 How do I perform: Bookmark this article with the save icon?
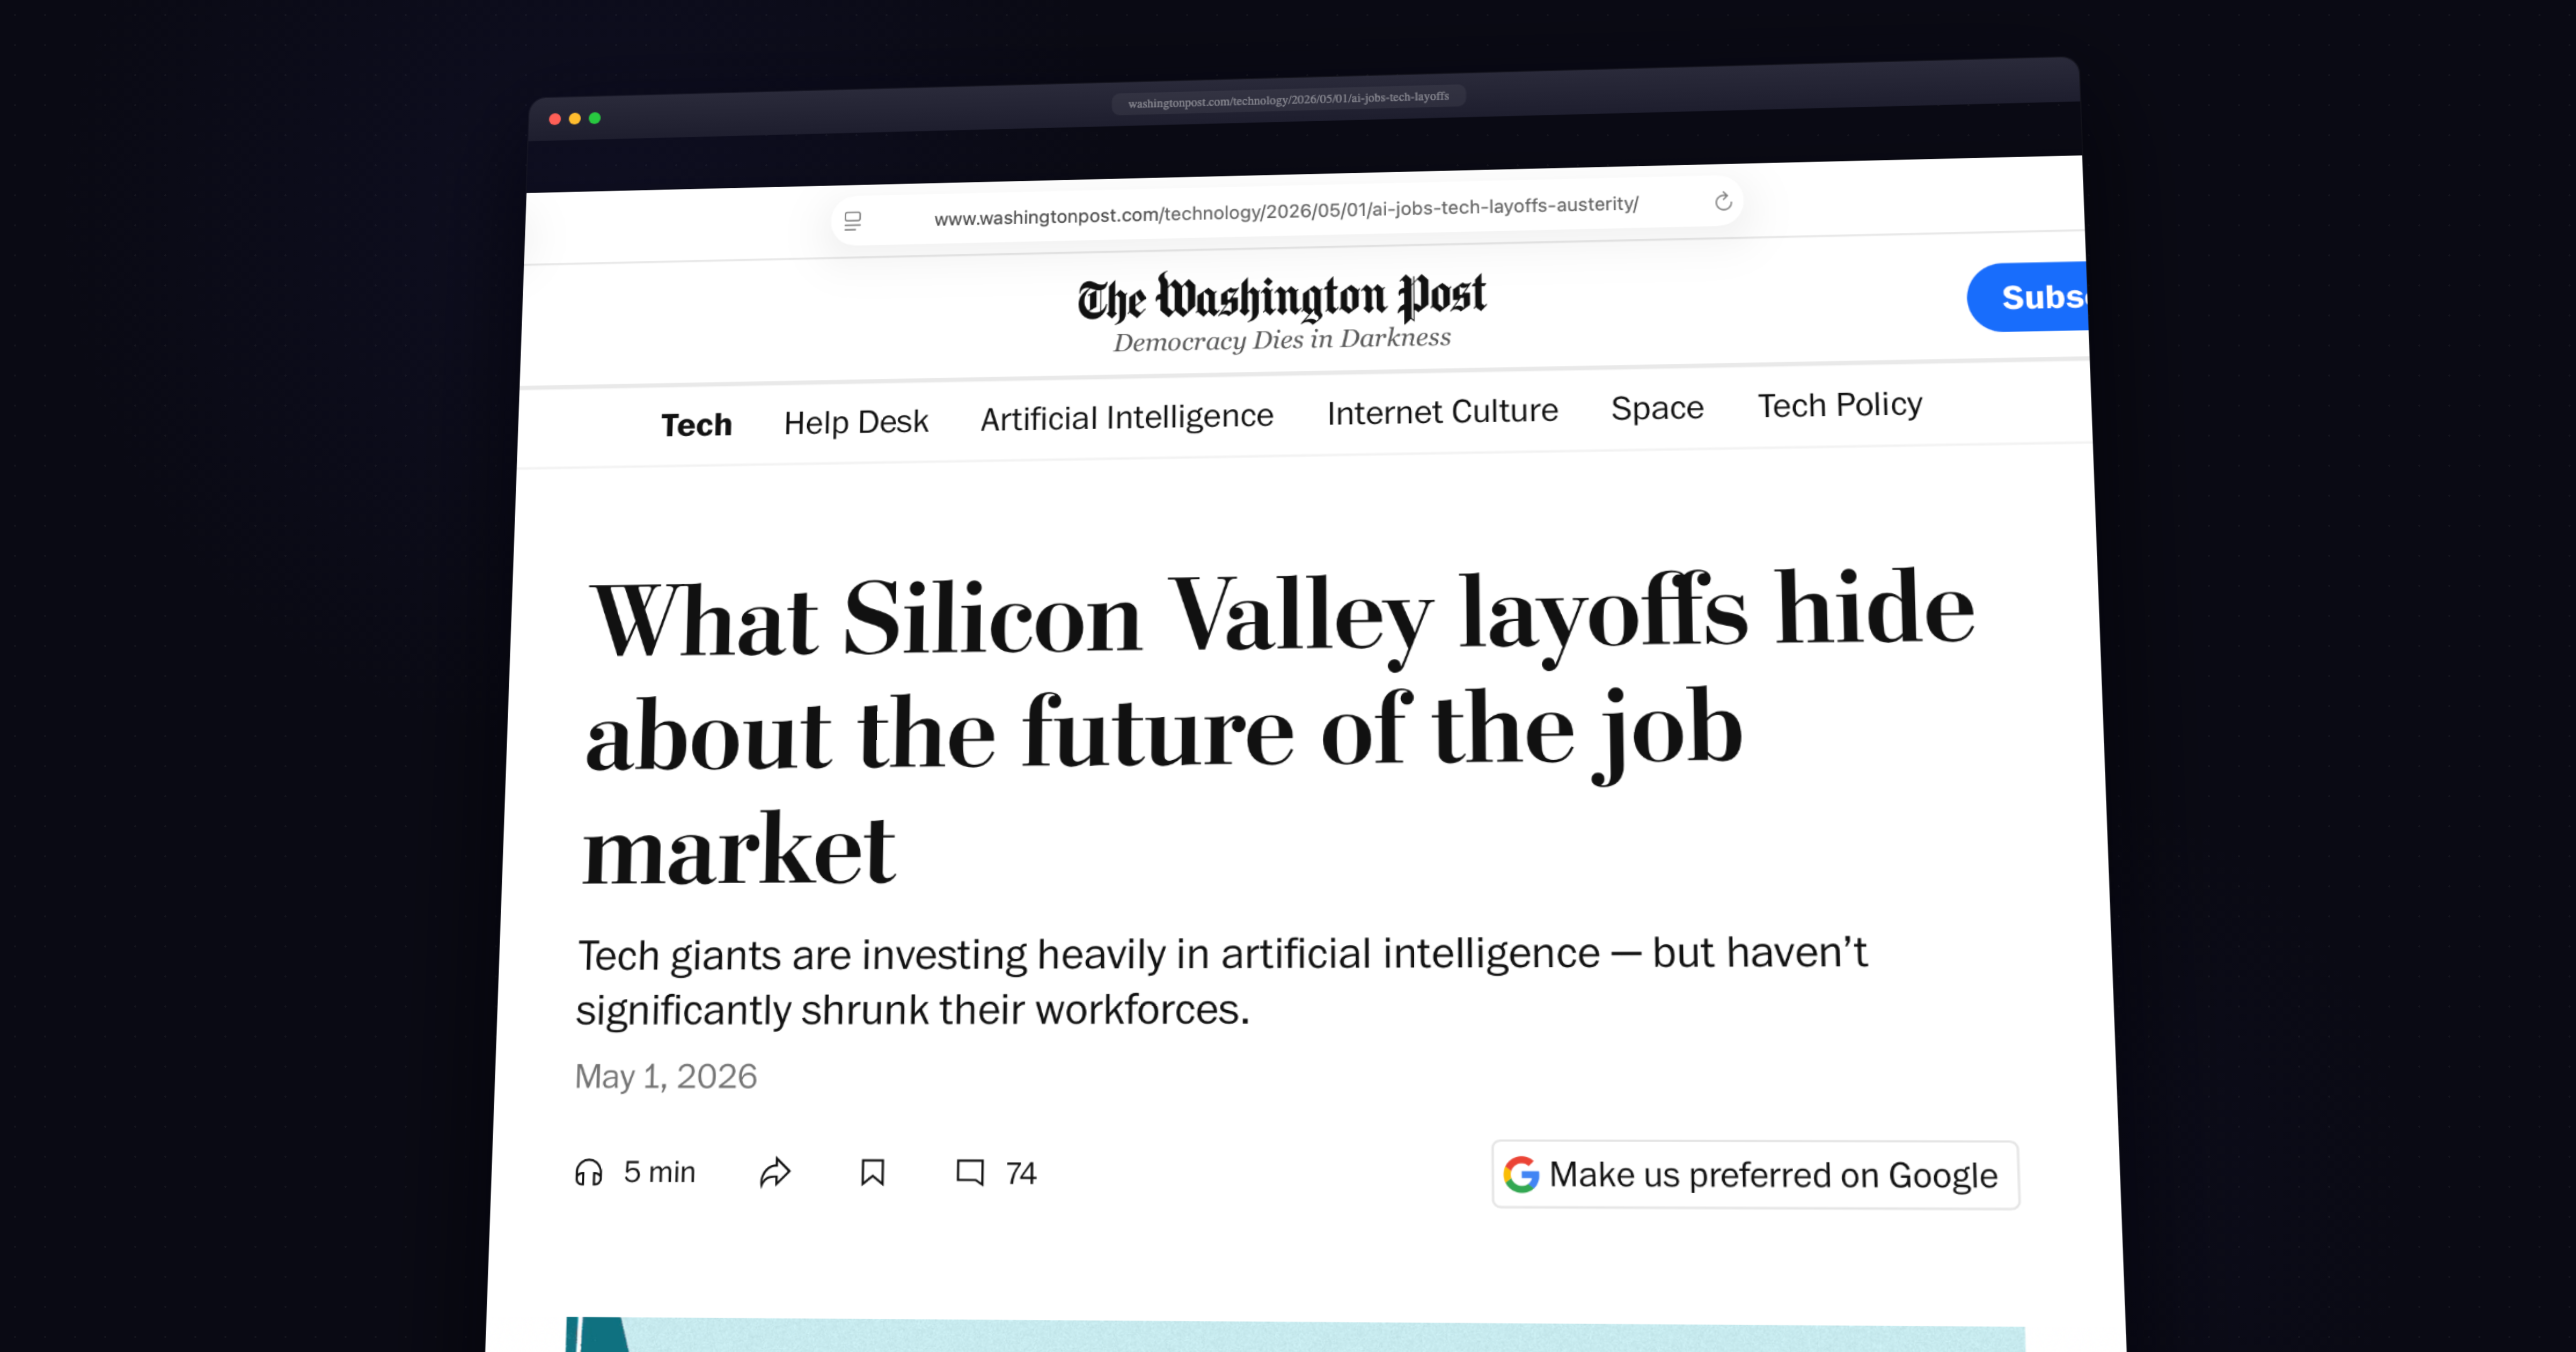(873, 1172)
